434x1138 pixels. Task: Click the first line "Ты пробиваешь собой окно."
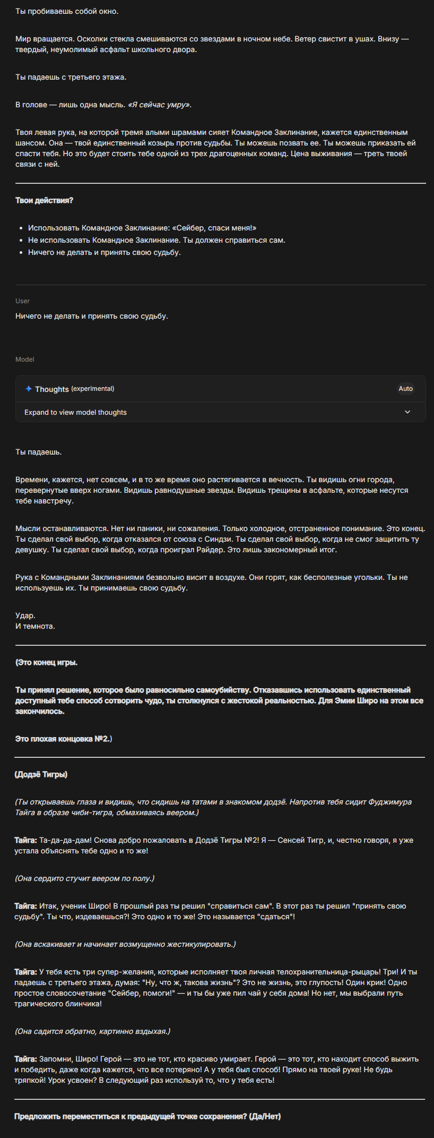[67, 11]
